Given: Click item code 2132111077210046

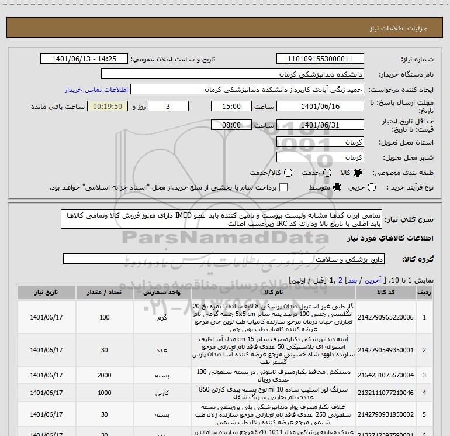Looking at the screenshot, I should (386, 393).
